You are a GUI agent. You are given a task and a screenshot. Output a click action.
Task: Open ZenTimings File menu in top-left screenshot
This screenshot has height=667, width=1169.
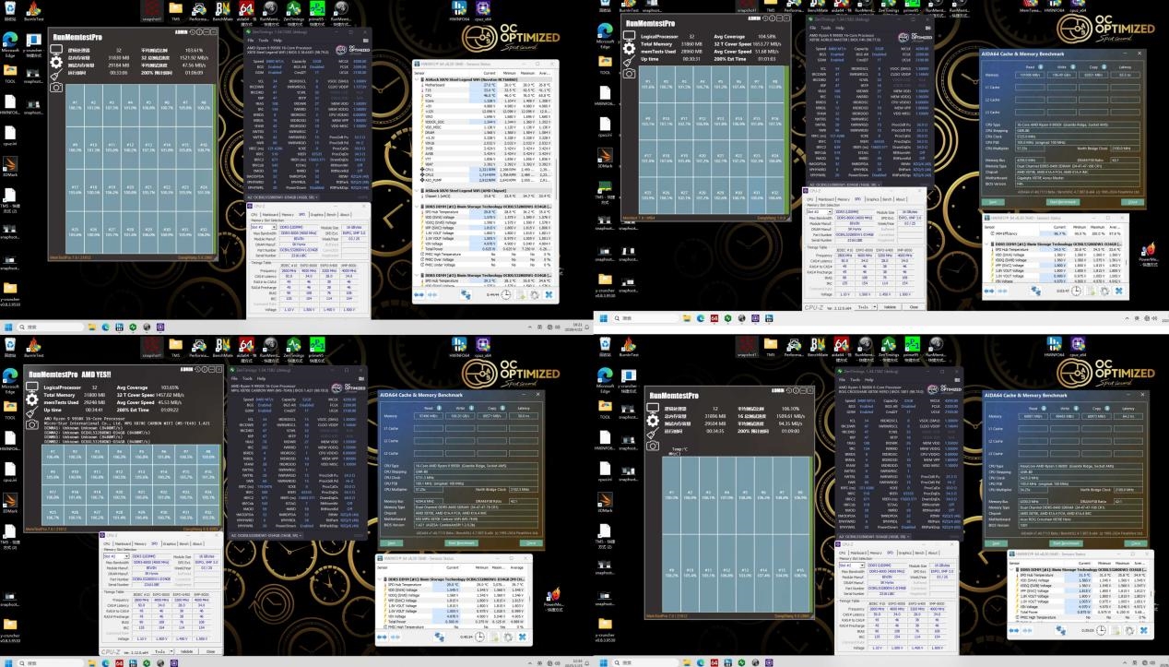250,40
